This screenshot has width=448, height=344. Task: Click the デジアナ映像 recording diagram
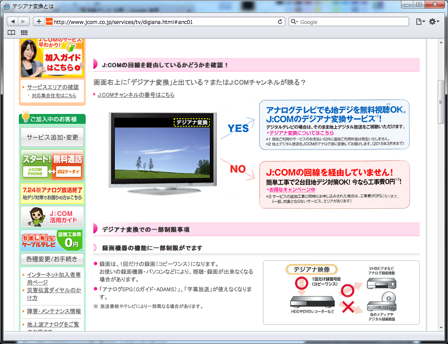click(341, 293)
